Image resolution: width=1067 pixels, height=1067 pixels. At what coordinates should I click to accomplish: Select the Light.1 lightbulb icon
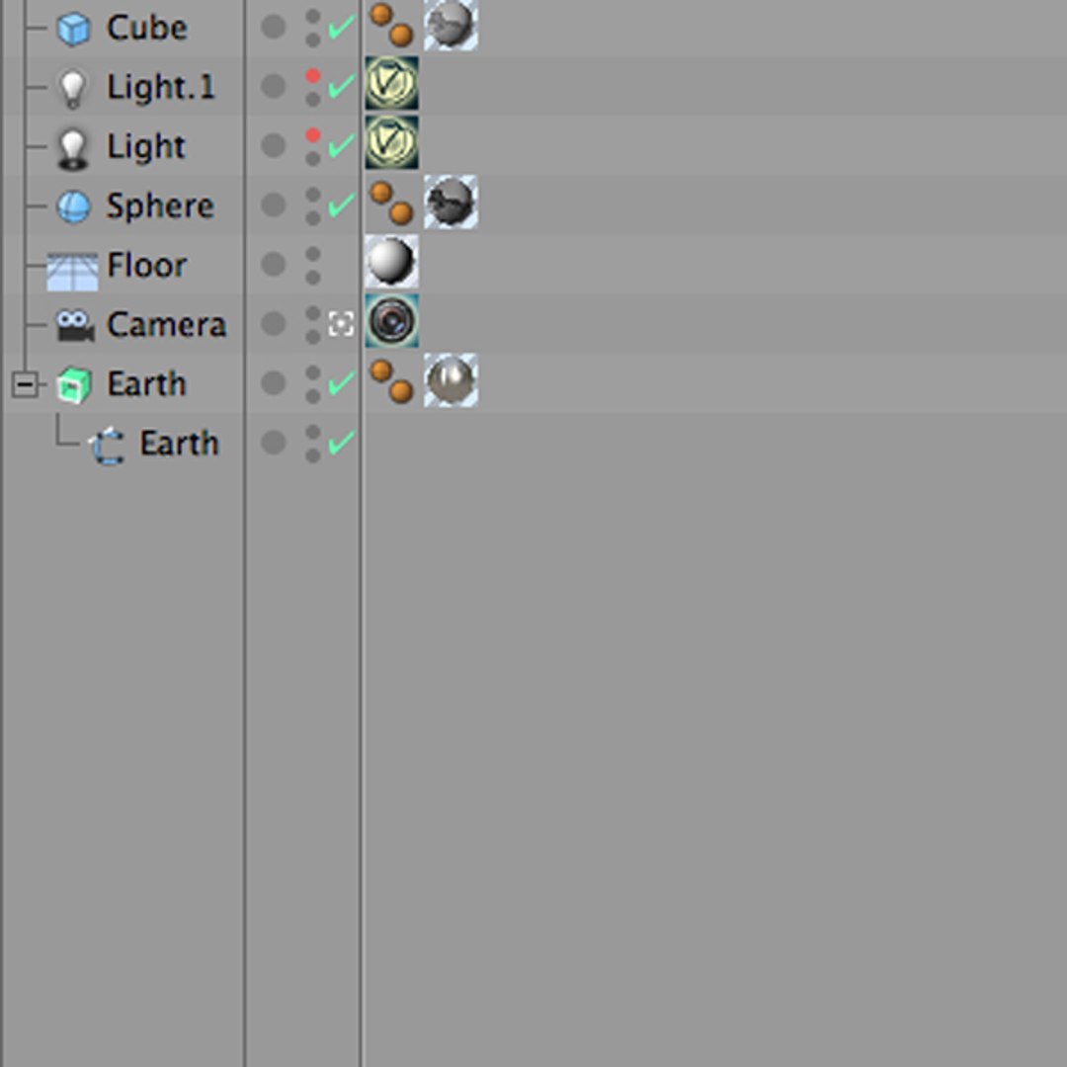(x=71, y=88)
